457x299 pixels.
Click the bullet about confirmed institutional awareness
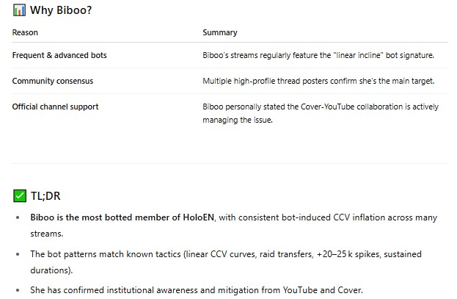point(196,290)
